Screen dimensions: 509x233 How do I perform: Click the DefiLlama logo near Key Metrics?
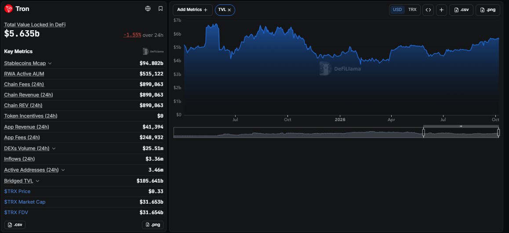tap(153, 51)
